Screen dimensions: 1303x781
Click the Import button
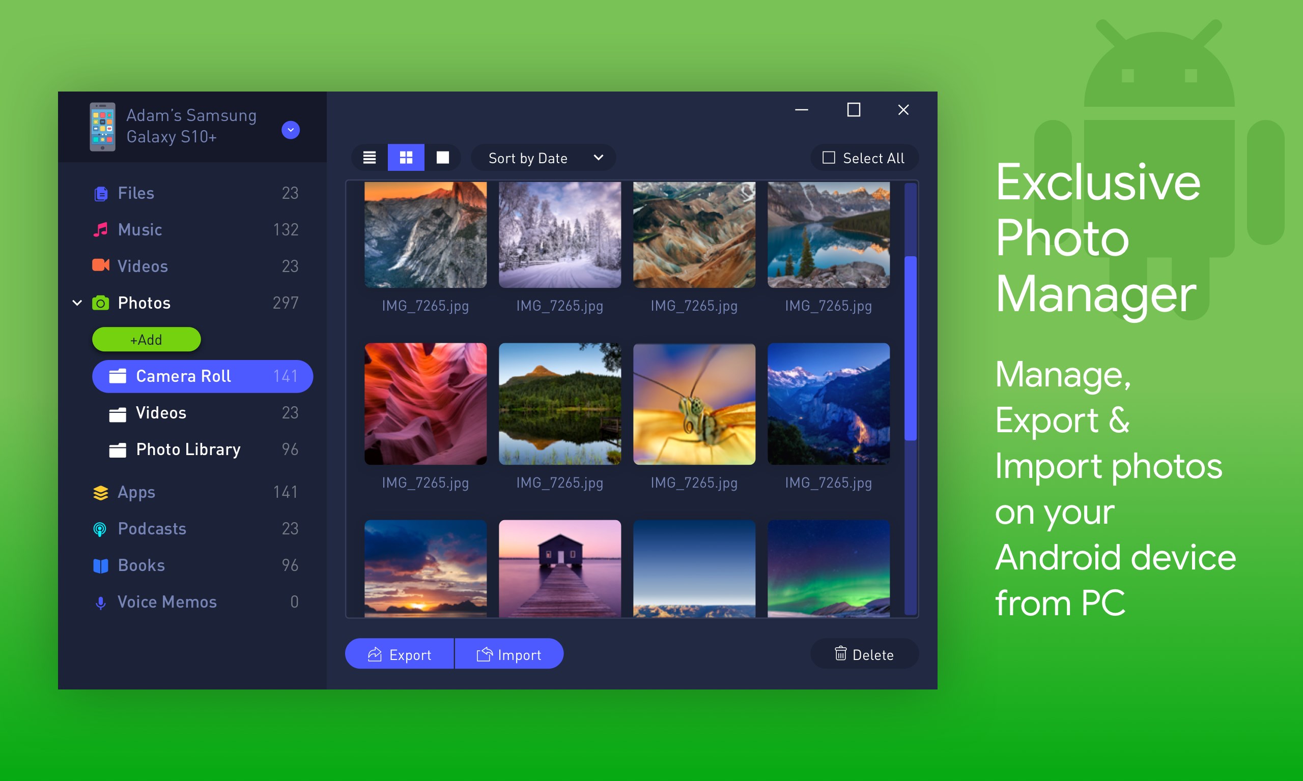tap(509, 654)
